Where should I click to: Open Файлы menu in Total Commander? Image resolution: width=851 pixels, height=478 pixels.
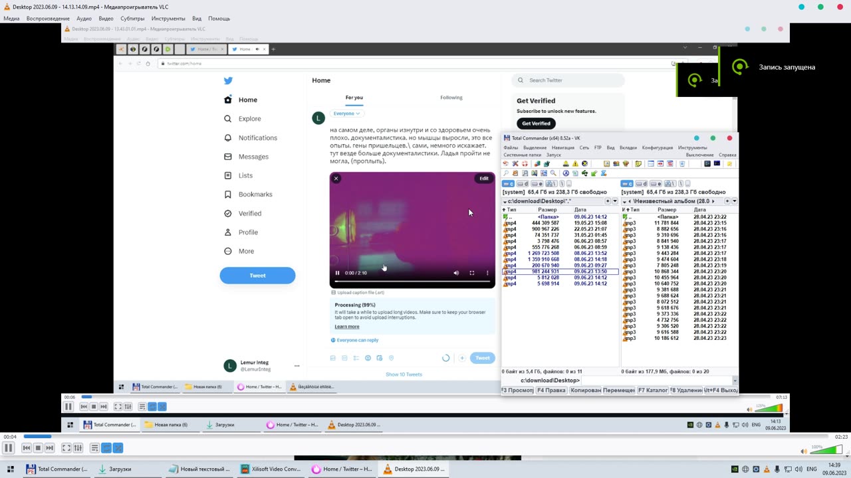(511, 148)
